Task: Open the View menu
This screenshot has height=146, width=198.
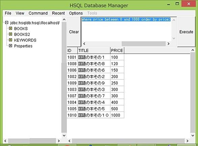Action: [x=20, y=13]
